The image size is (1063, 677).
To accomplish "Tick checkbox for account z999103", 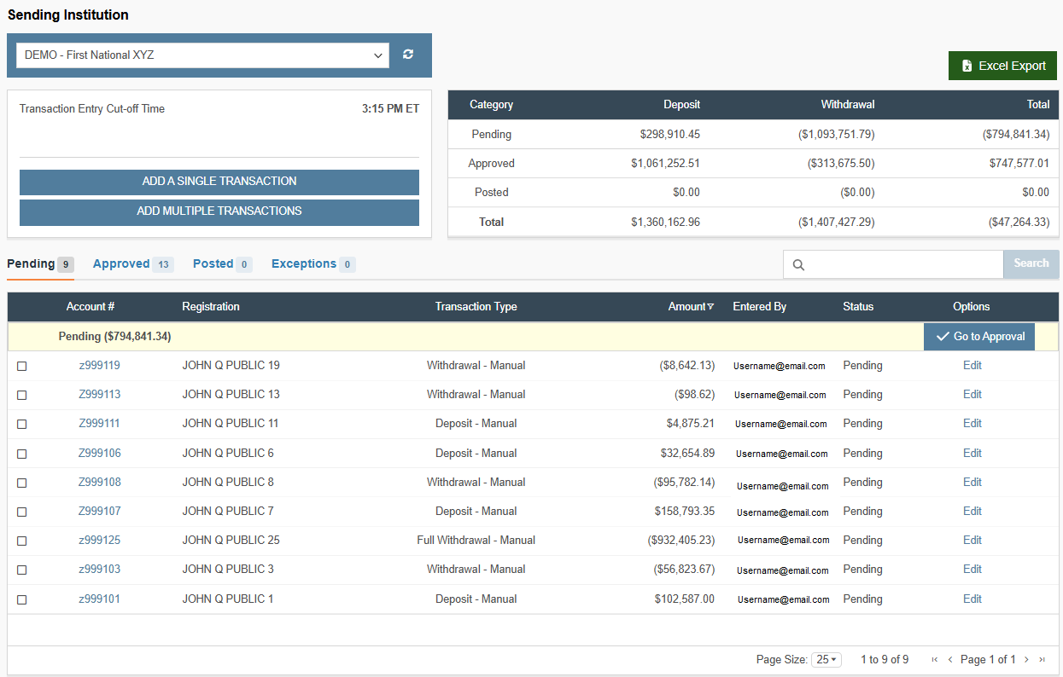I will coord(22,570).
